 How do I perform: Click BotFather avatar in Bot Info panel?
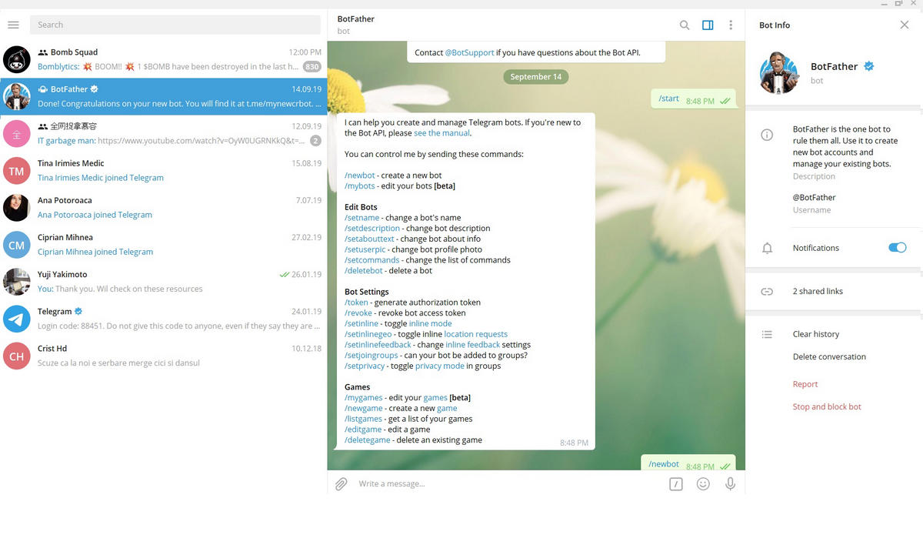pos(780,72)
